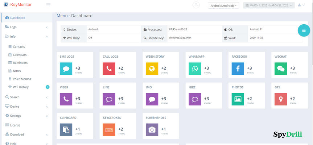Click the WhatsApp icon tile
The image size is (313, 145).
point(195,69)
